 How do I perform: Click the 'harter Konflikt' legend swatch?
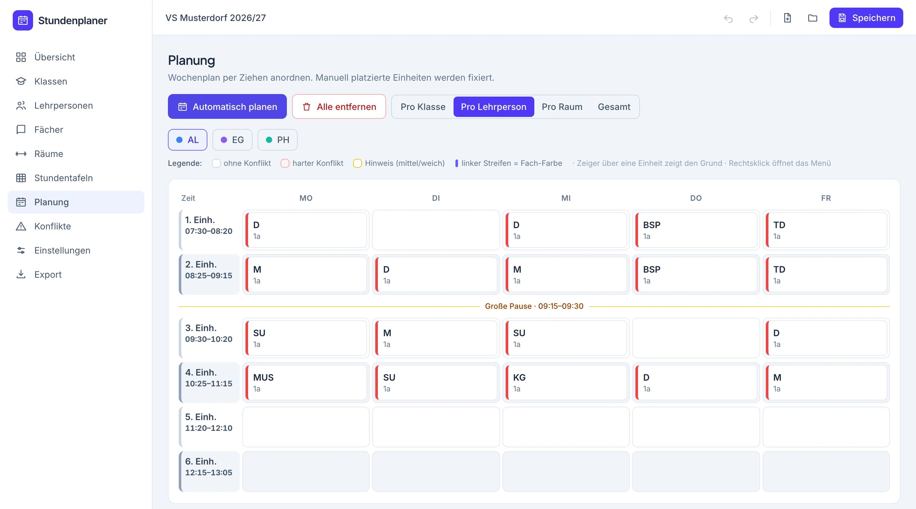[285, 163]
